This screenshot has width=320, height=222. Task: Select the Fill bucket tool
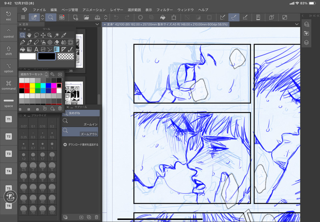[22, 49]
